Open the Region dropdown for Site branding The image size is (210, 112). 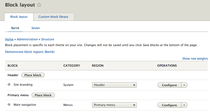click(114, 85)
